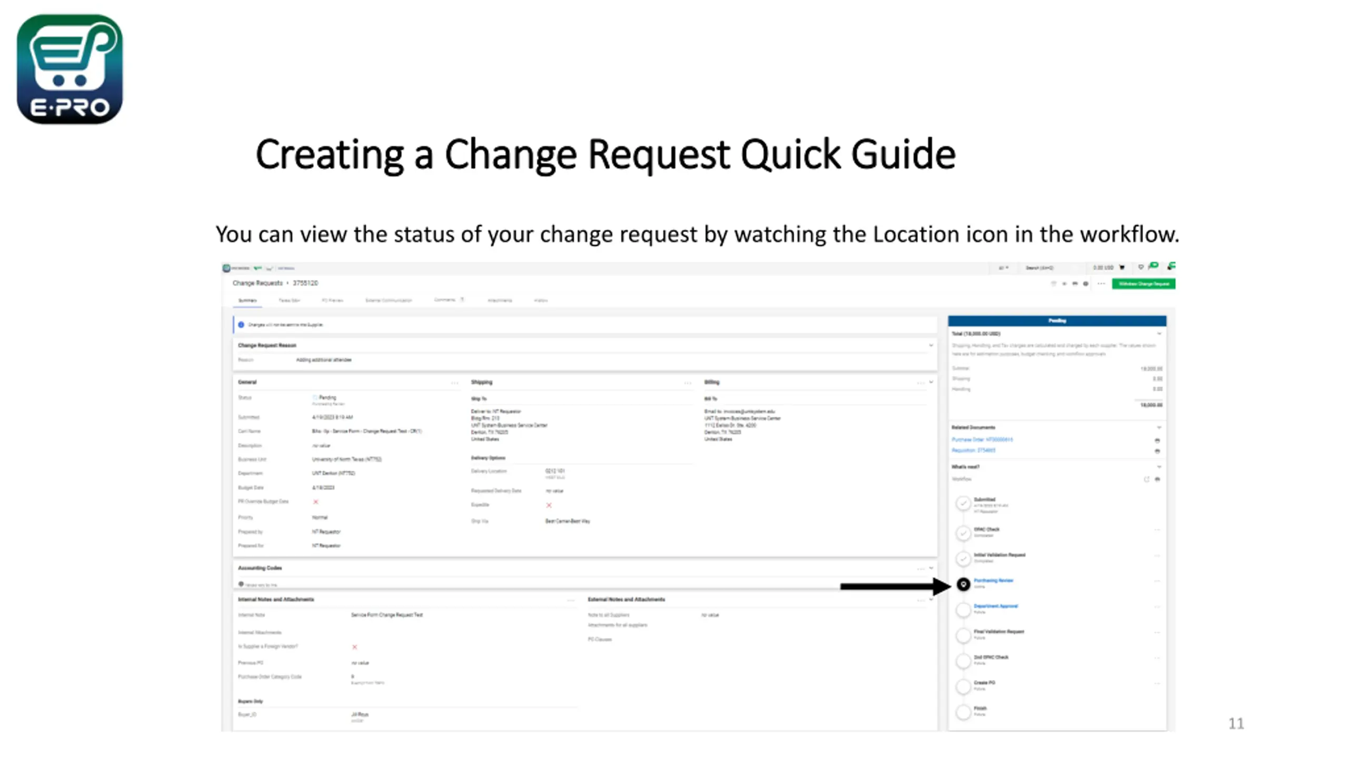Open the user profile icon in the top bar
Viewport: 1348px width, 758px height.
coord(1171,266)
